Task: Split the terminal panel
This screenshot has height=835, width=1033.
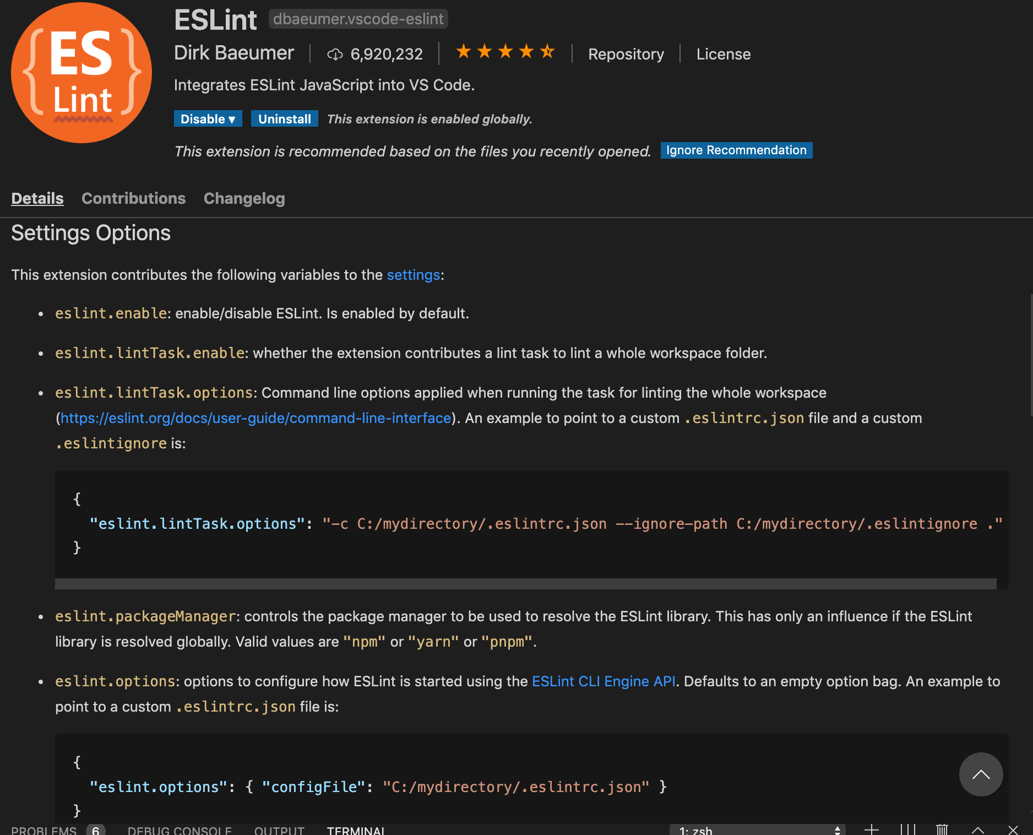Action: coord(907,829)
